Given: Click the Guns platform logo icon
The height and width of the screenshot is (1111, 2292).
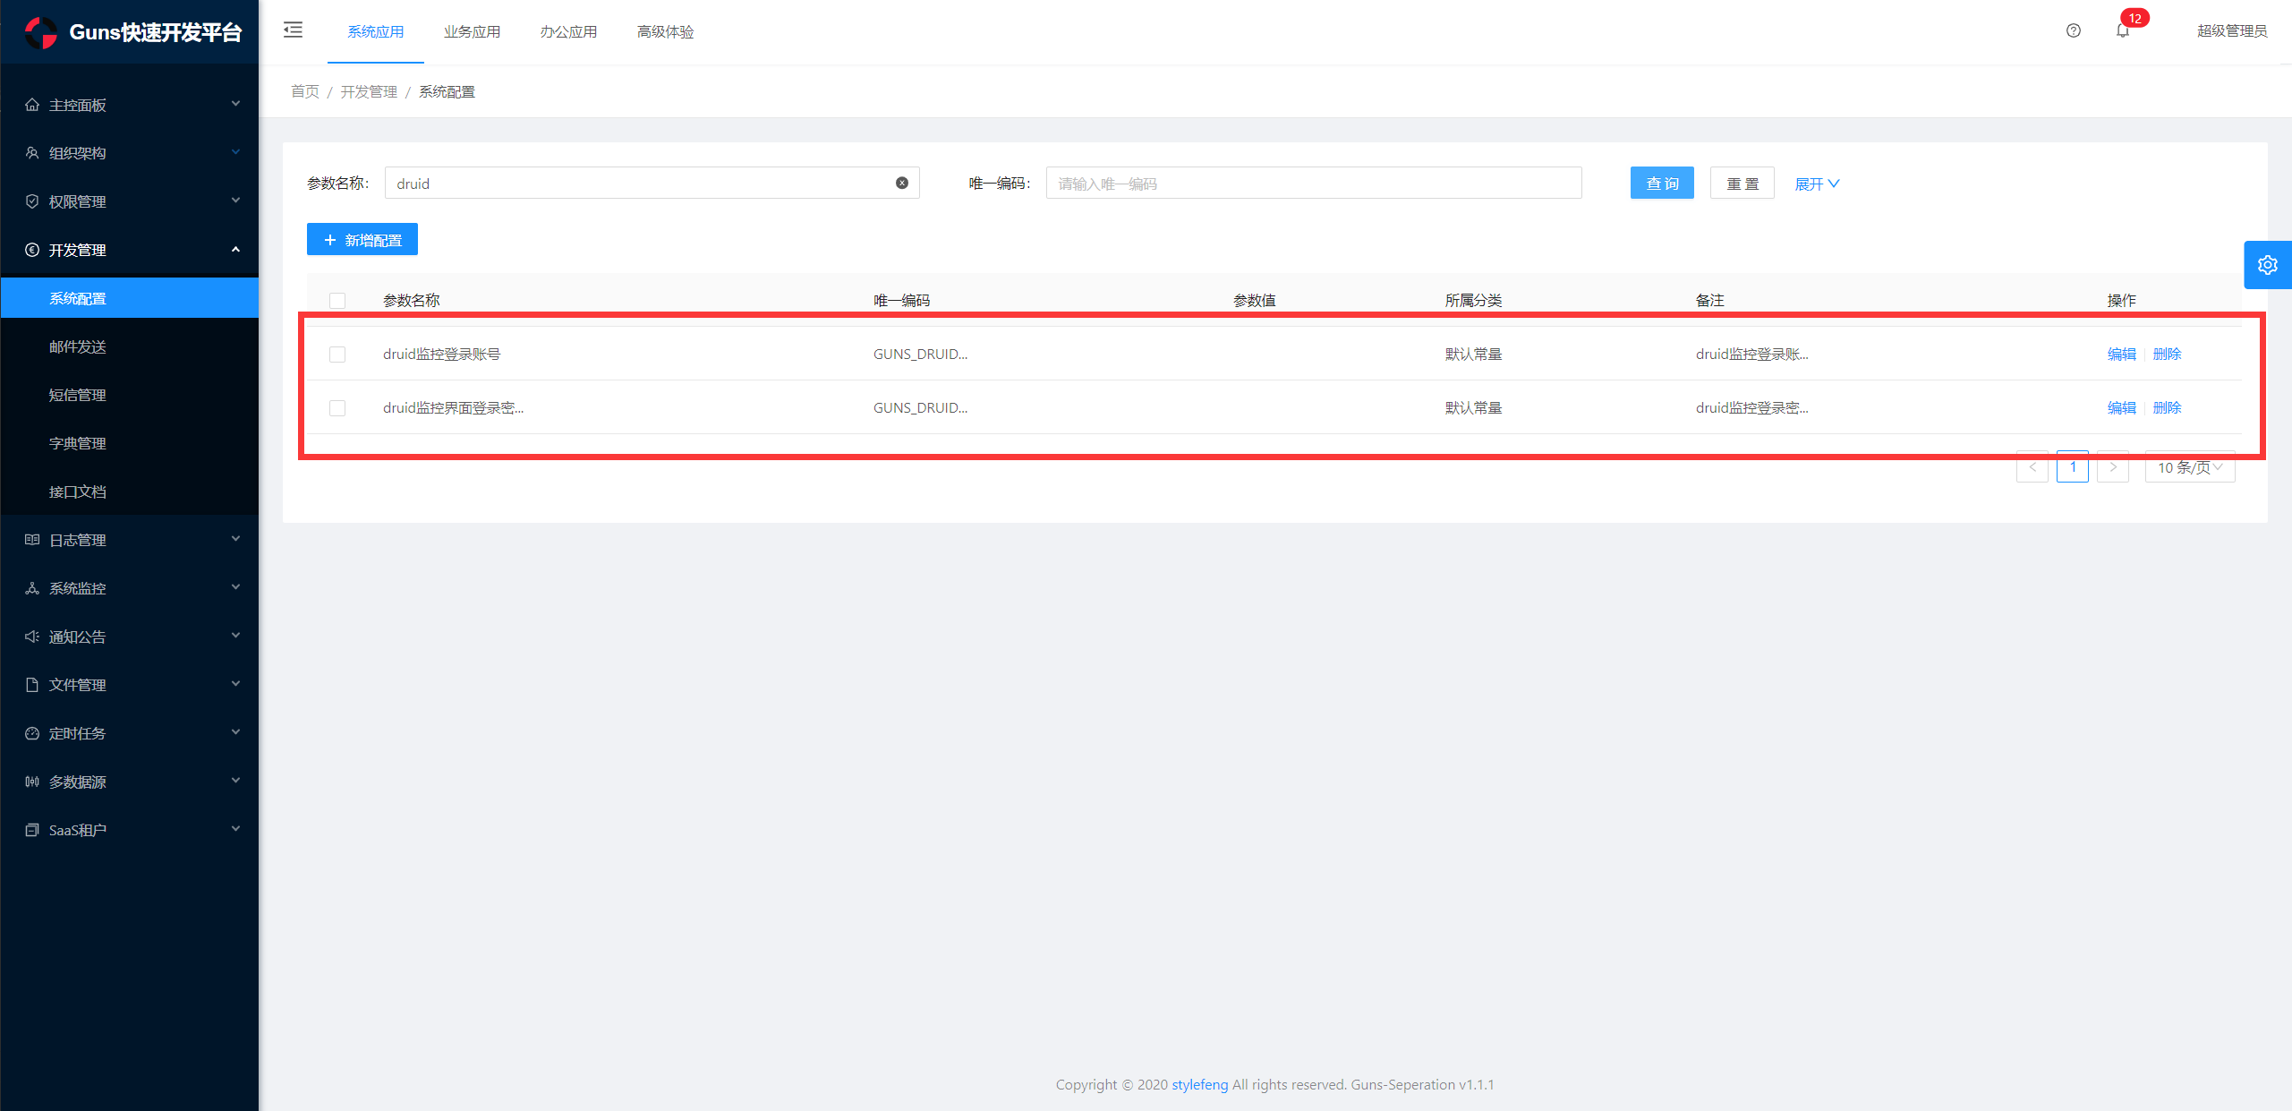Looking at the screenshot, I should coord(40,33).
